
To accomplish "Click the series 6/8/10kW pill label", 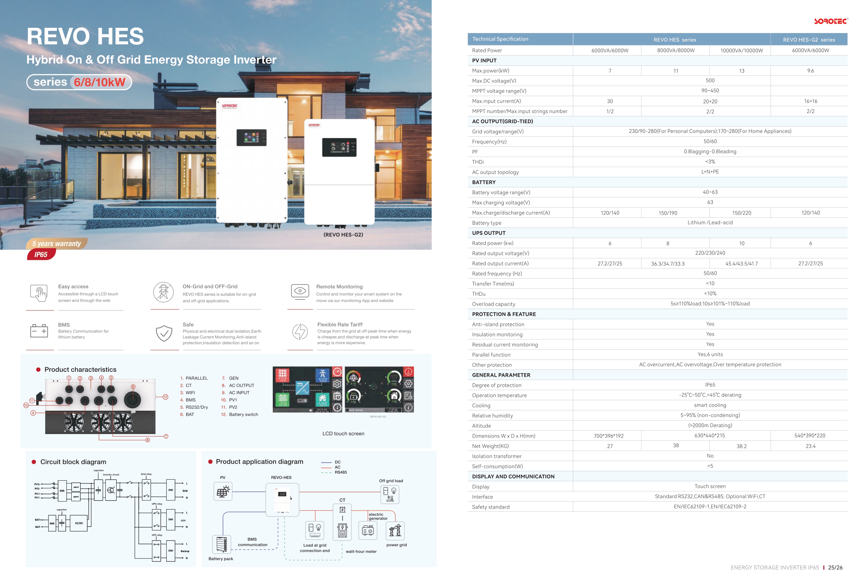I will pos(79,82).
